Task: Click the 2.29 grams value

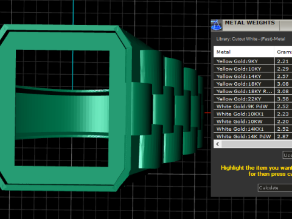Action: 283,69
